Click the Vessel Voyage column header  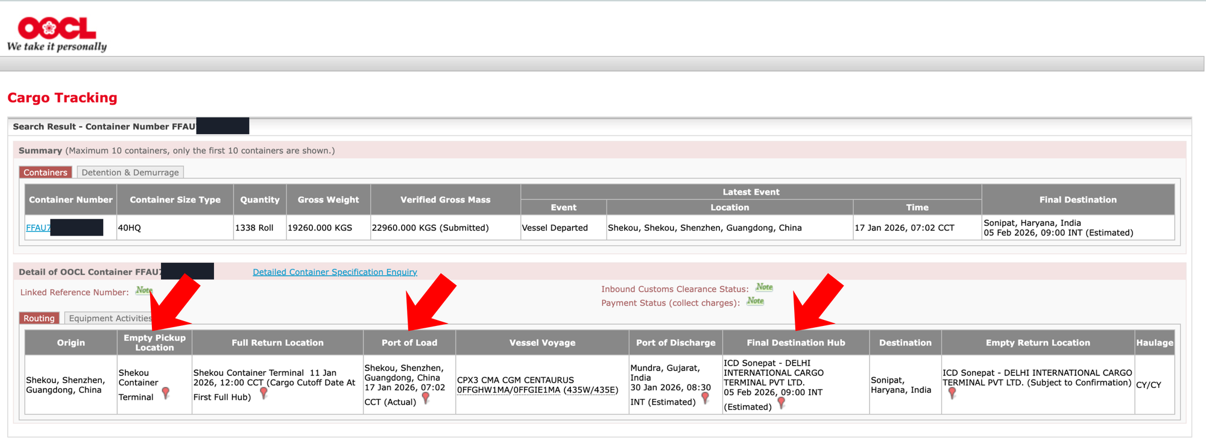coord(542,343)
